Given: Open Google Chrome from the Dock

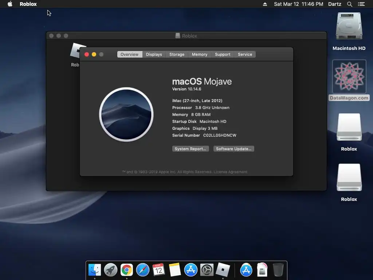Looking at the screenshot, I should pyautogui.click(x=126, y=270).
